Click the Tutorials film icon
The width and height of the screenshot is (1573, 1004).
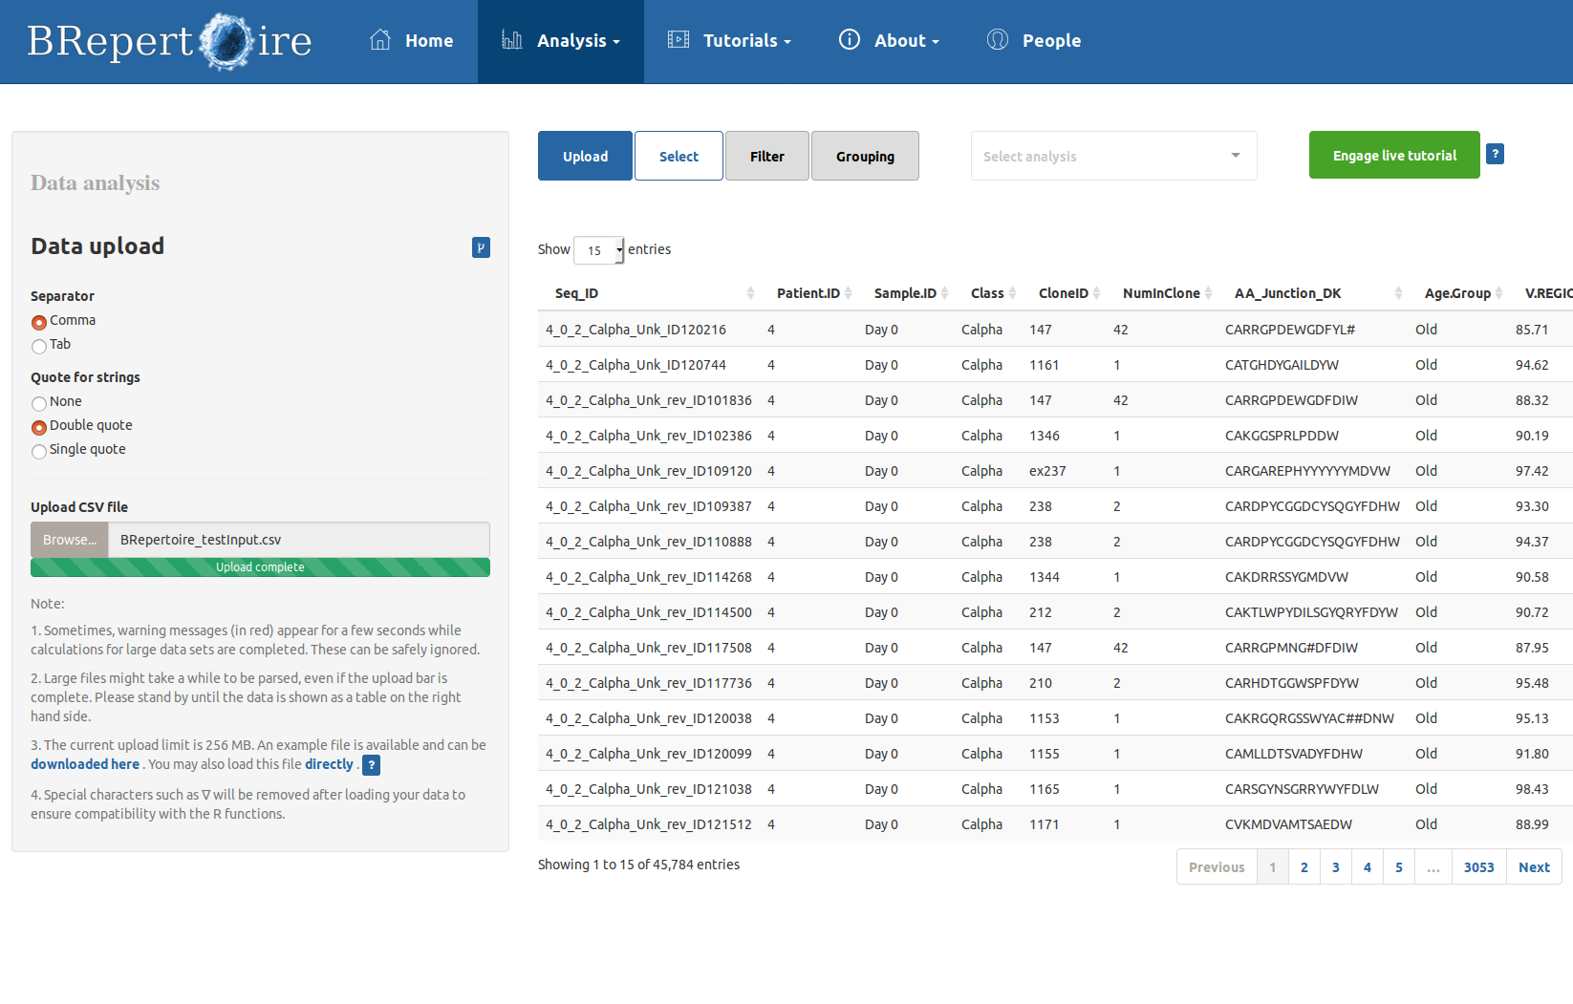[x=679, y=40]
